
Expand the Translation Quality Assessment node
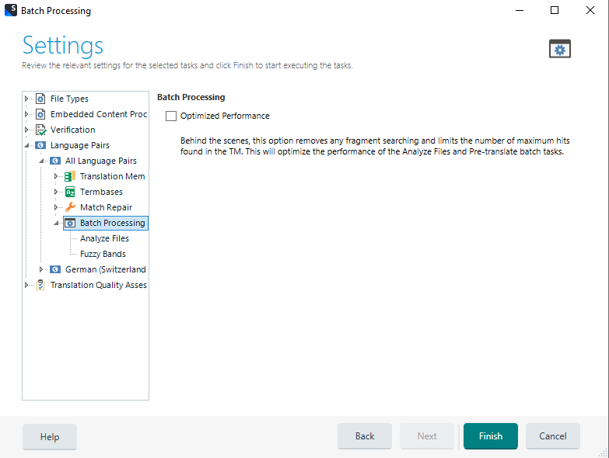point(26,285)
